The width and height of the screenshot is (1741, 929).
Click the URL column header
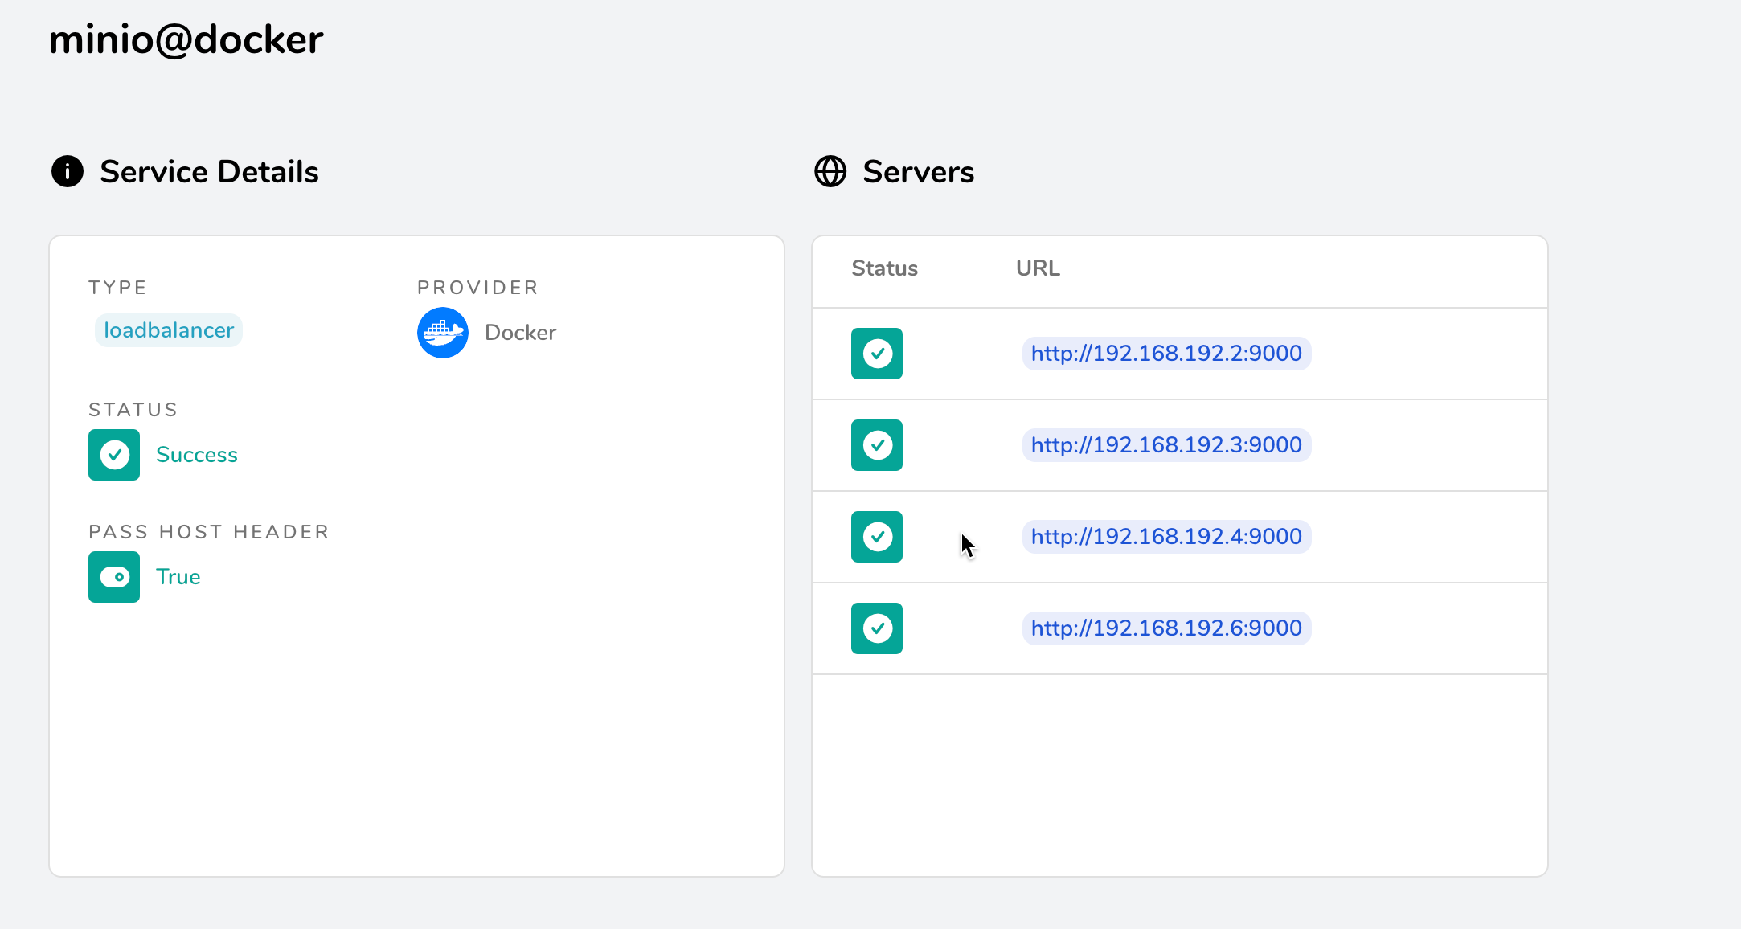pyautogui.click(x=1038, y=268)
